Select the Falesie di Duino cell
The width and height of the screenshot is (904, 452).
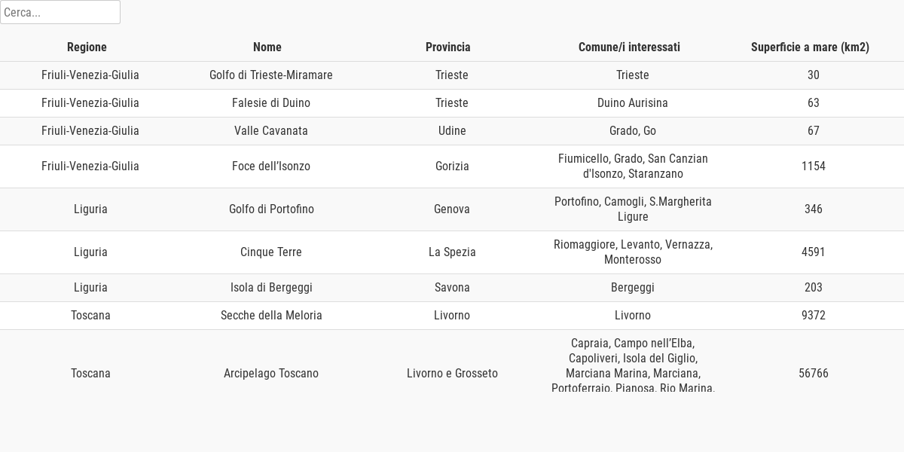(271, 103)
